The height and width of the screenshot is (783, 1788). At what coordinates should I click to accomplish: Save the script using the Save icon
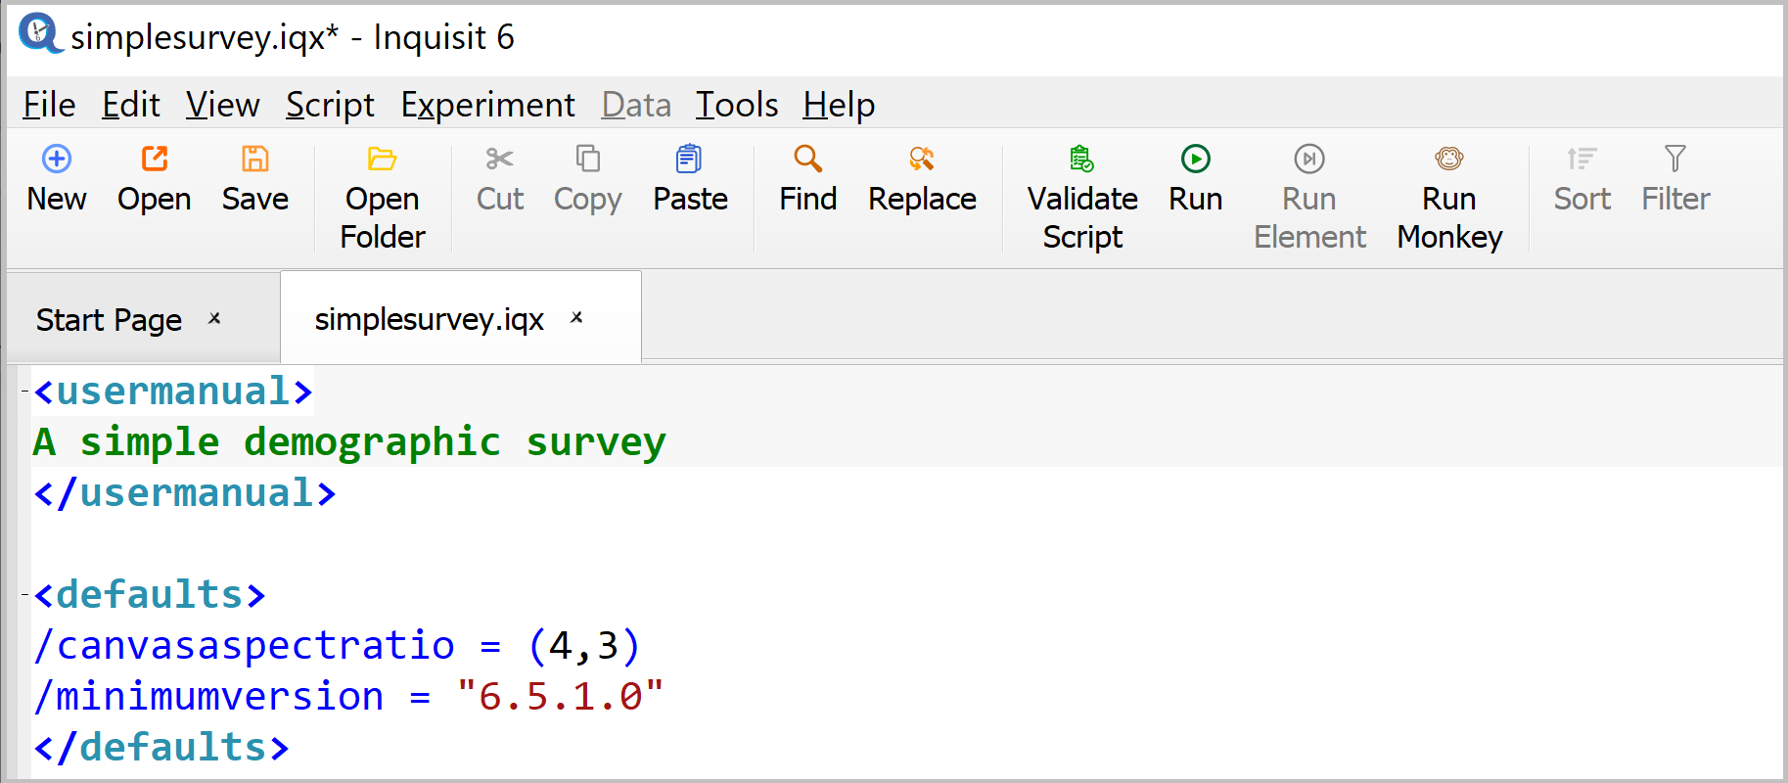pos(254,159)
